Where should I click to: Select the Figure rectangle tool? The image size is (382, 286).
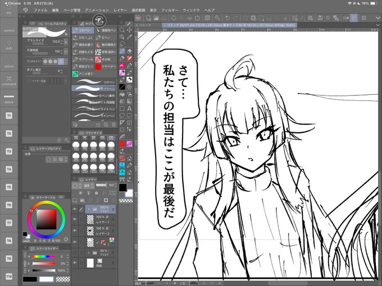(122, 108)
